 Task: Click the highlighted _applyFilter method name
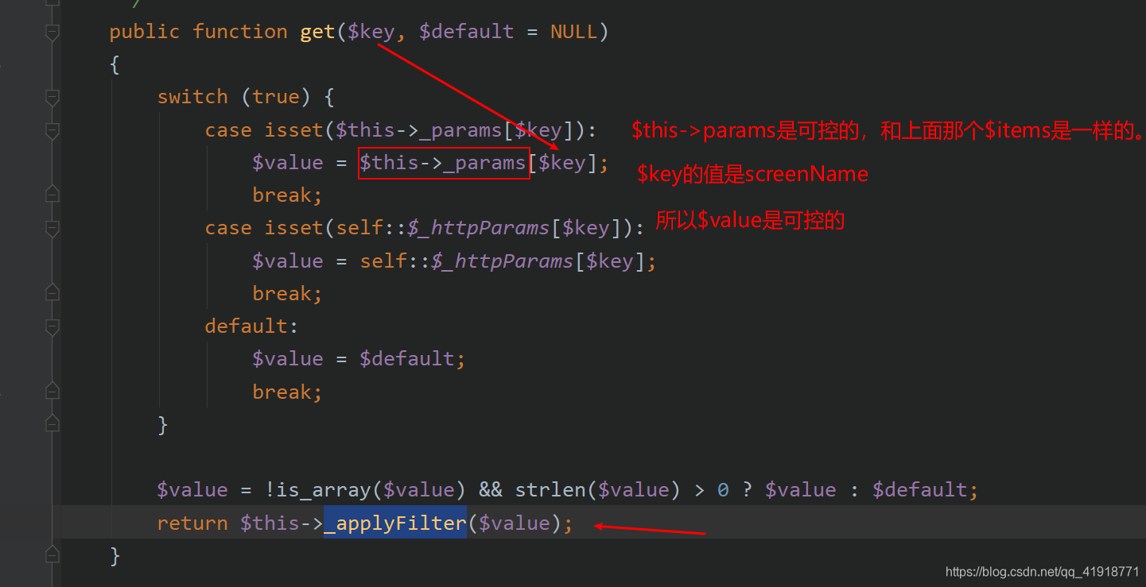point(395,523)
